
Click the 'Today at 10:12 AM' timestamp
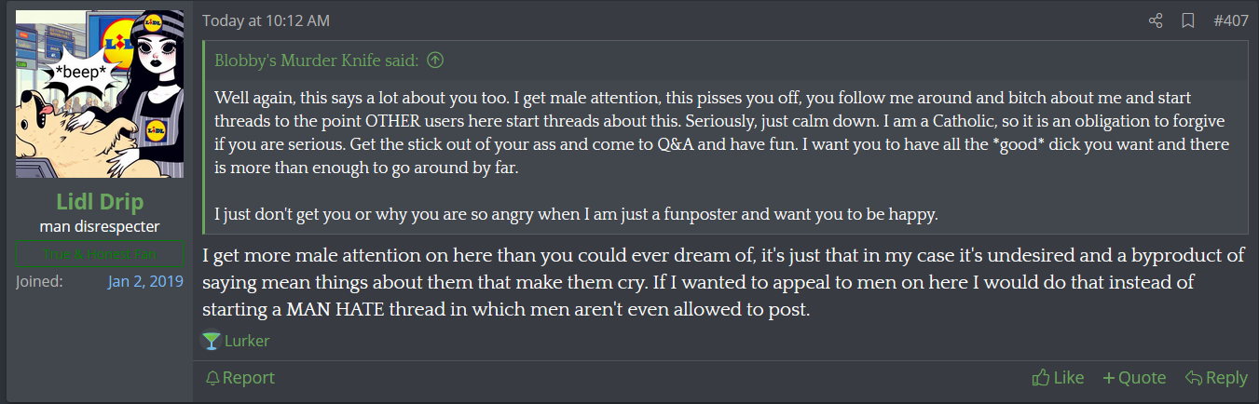tap(266, 20)
